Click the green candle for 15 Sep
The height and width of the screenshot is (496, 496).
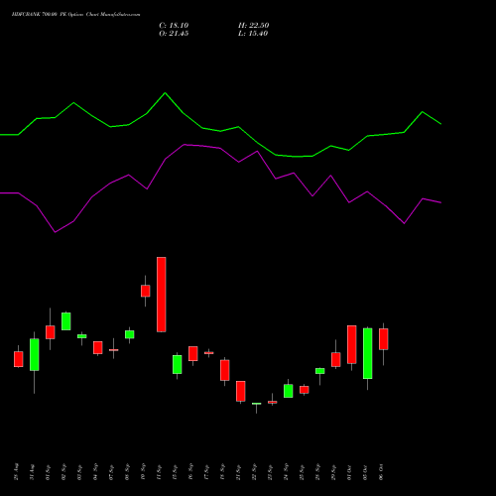(x=178, y=364)
